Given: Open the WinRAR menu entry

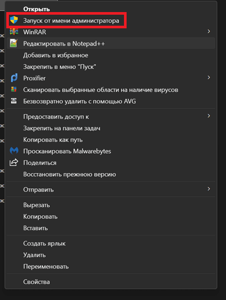Looking at the screenshot, I should coord(111,32).
